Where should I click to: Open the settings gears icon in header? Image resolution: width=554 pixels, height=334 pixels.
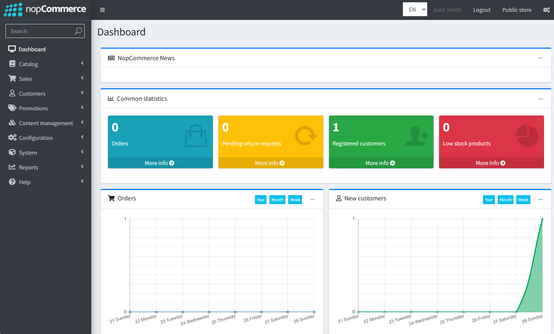click(x=546, y=10)
